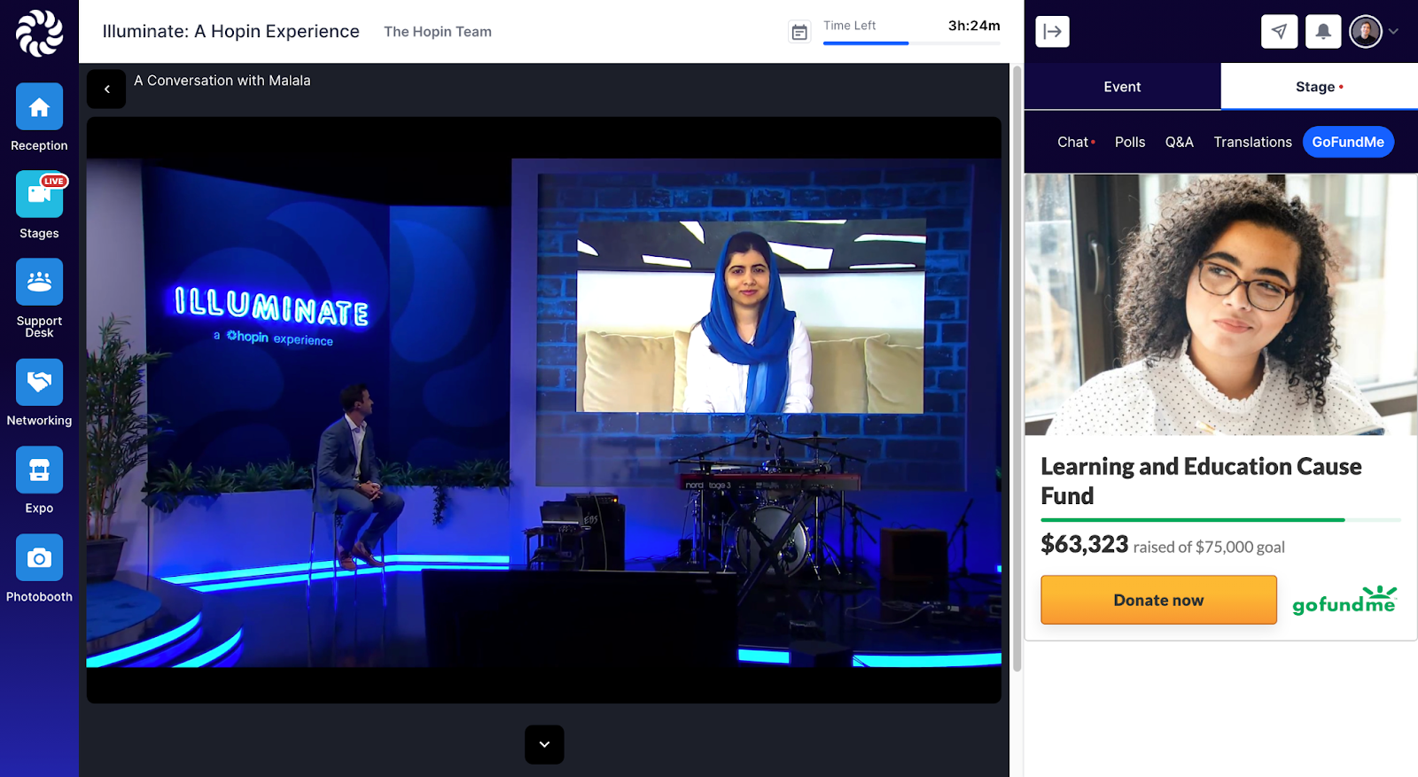
Task: Switch to the Event tab
Action: coord(1122,87)
